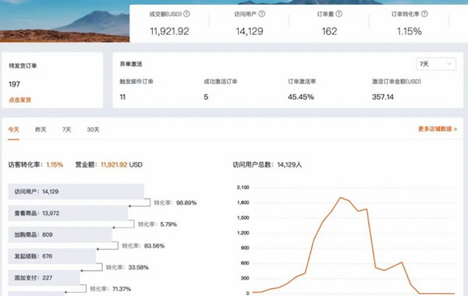Select 订单转化率 value 1.15% in header

tap(409, 31)
